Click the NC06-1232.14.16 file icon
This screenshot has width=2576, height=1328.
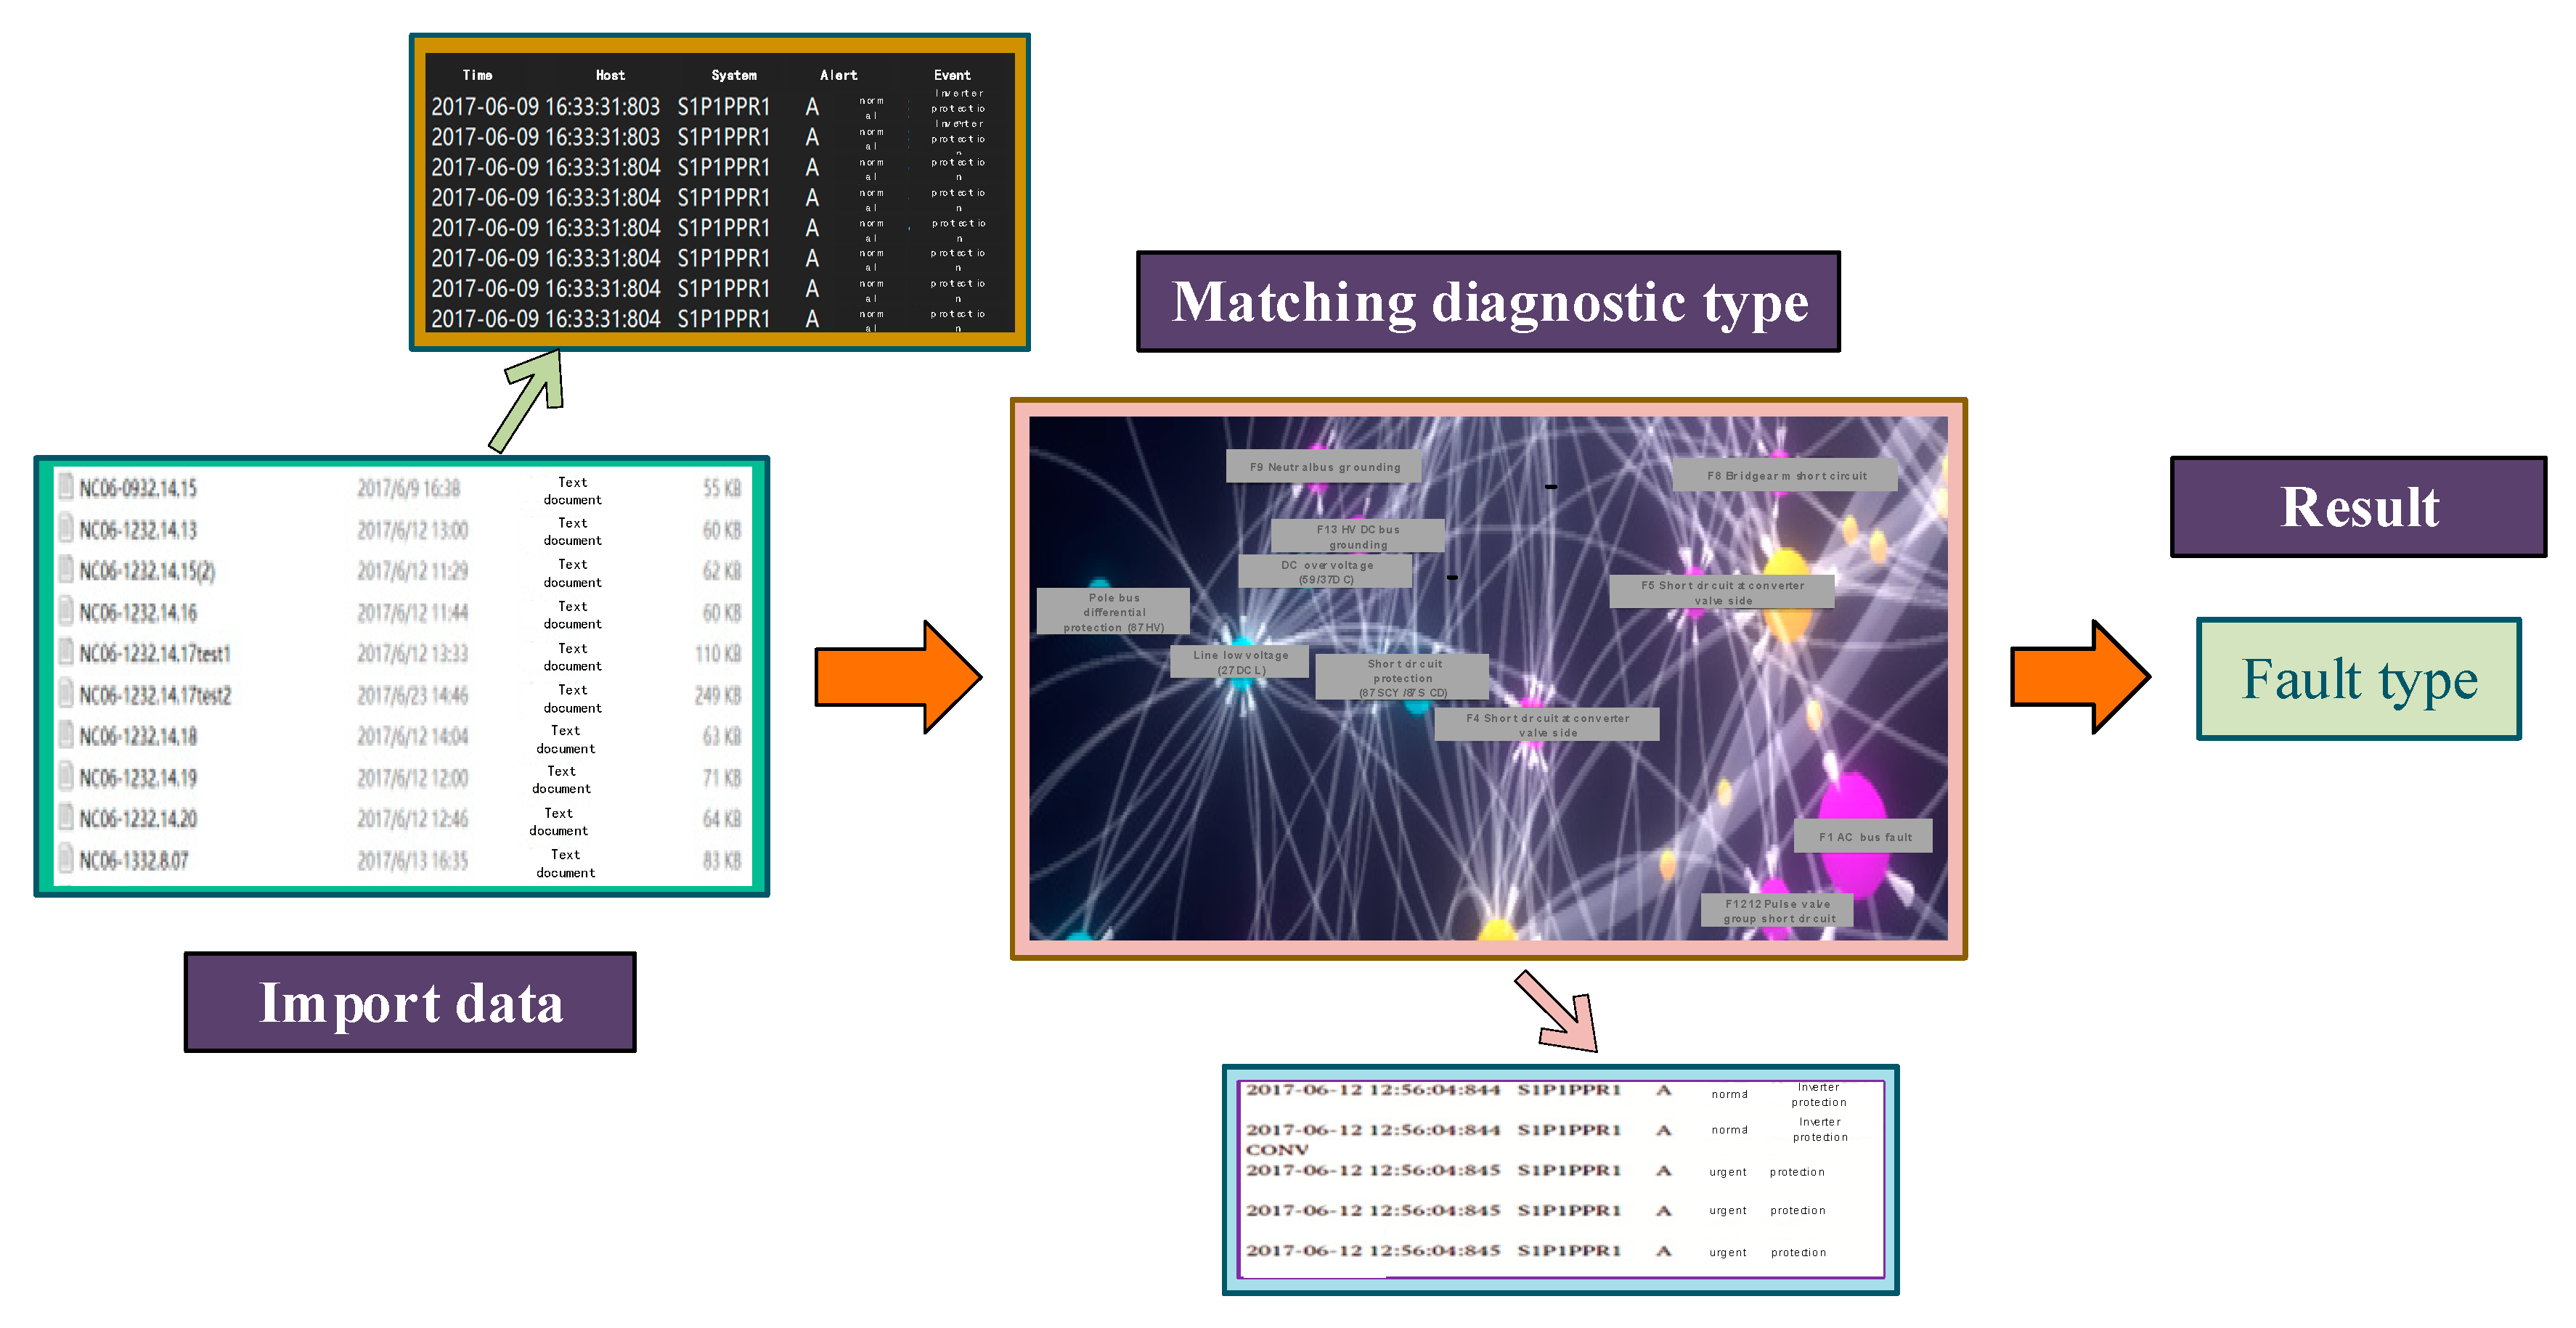(66, 610)
